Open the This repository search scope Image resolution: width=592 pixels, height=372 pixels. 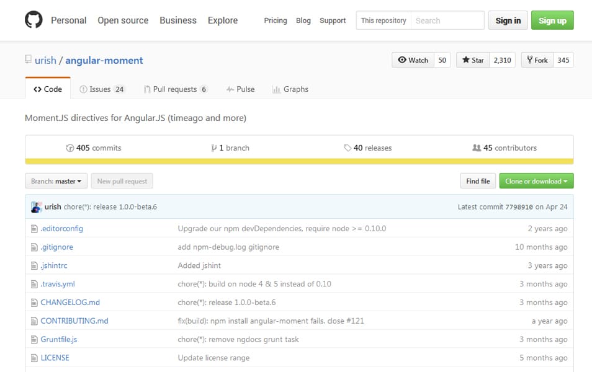click(x=383, y=20)
